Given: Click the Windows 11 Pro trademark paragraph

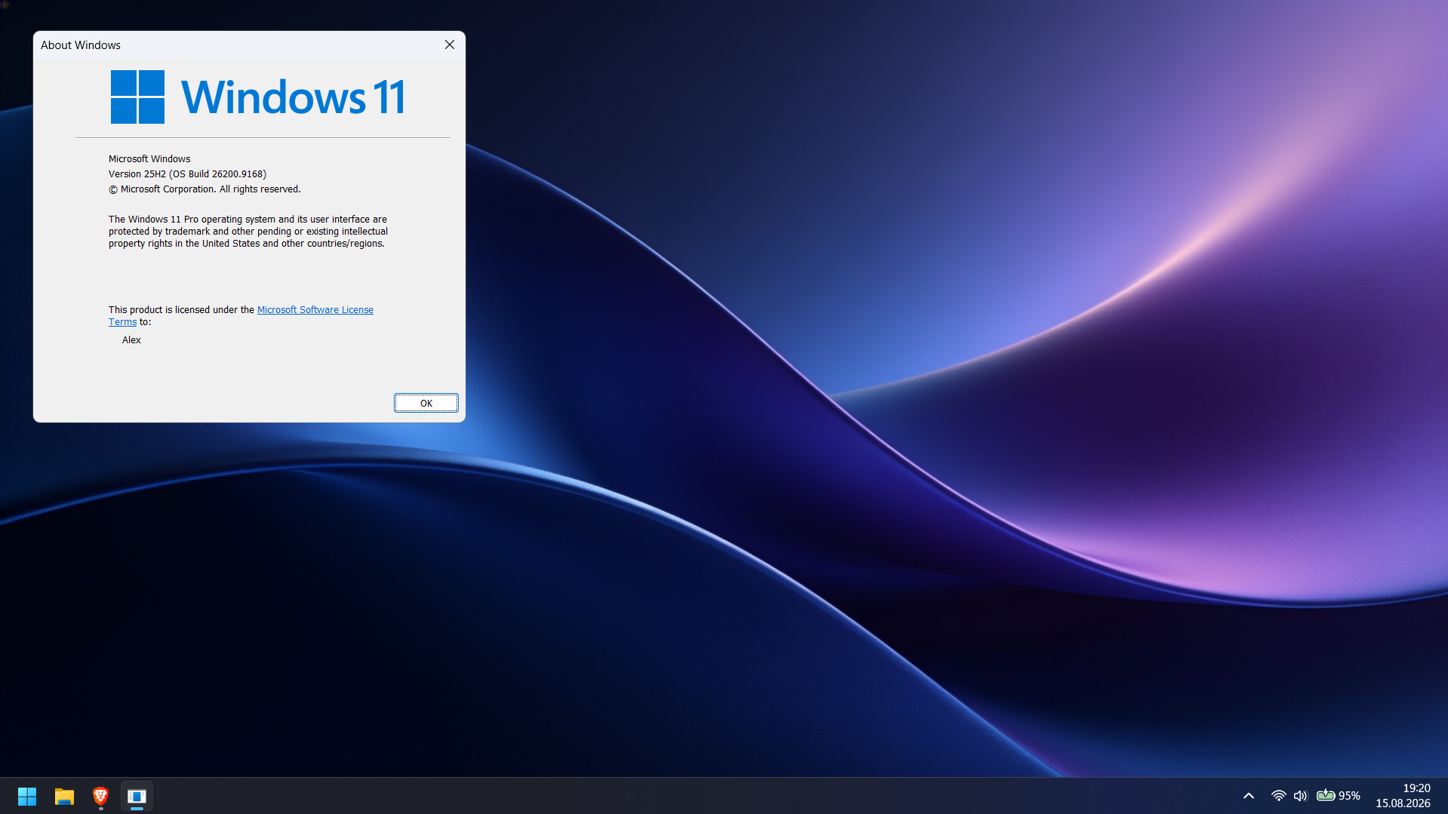Looking at the screenshot, I should coord(248,232).
